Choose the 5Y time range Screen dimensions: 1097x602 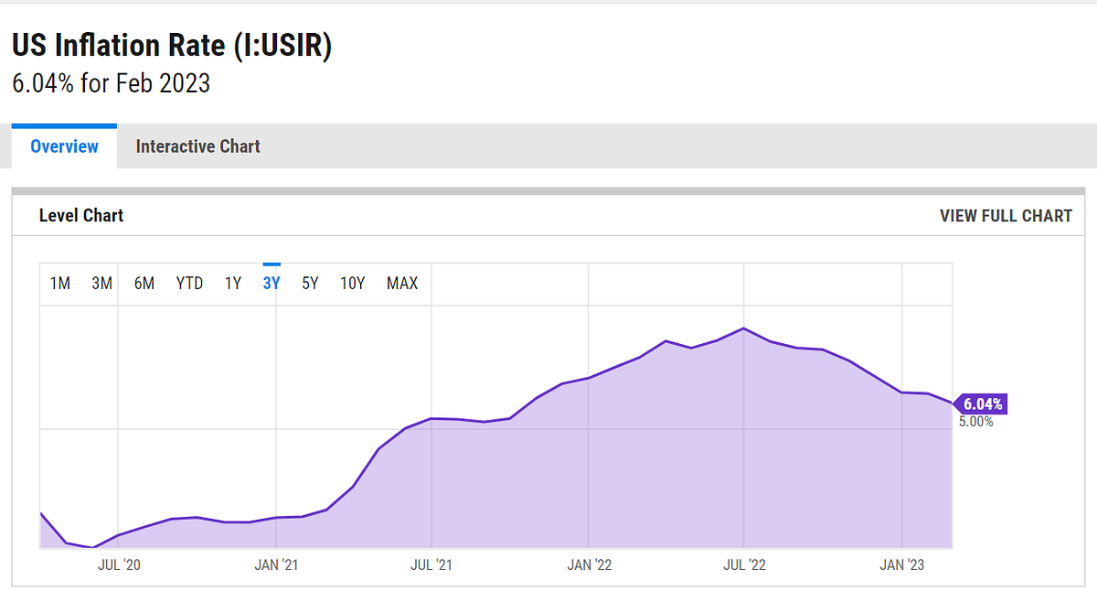(x=310, y=284)
